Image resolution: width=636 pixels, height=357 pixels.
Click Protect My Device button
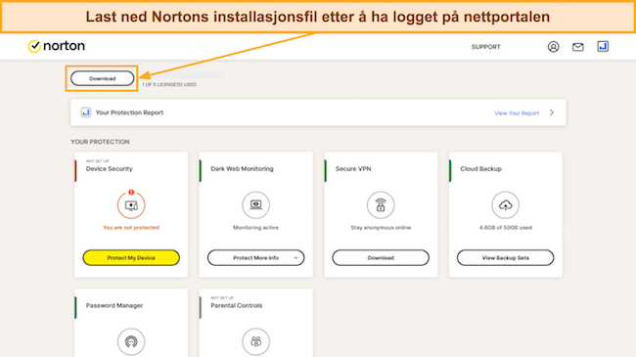pos(131,257)
